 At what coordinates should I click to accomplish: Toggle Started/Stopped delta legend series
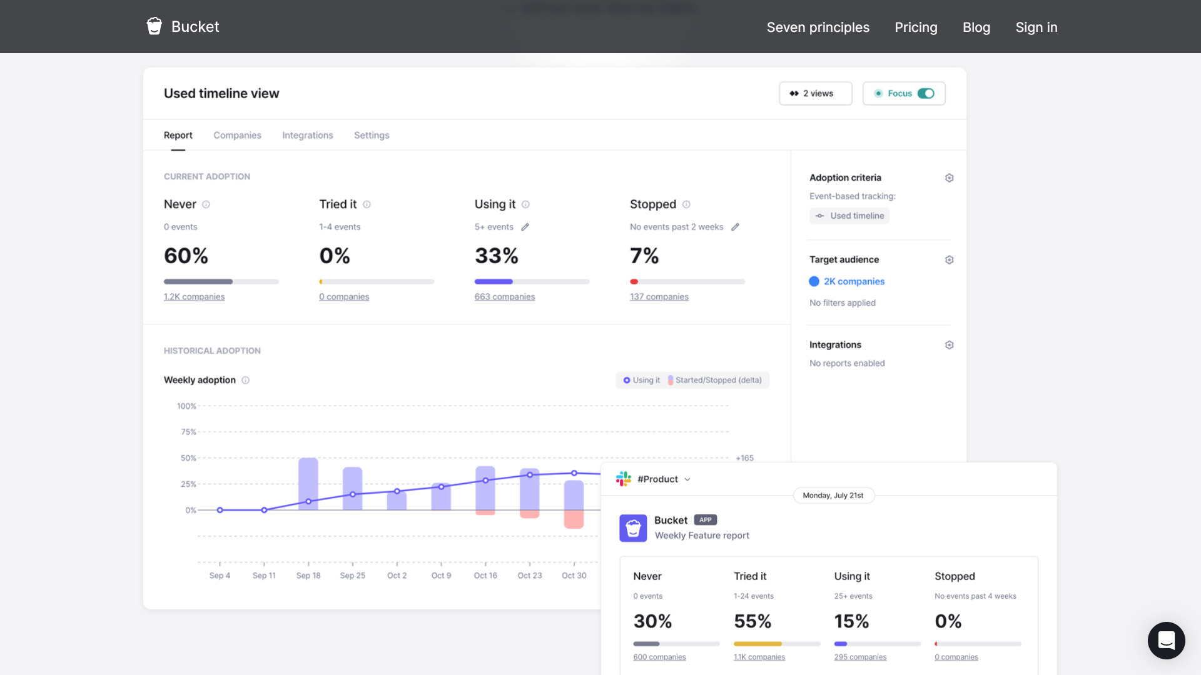pyautogui.click(x=714, y=380)
